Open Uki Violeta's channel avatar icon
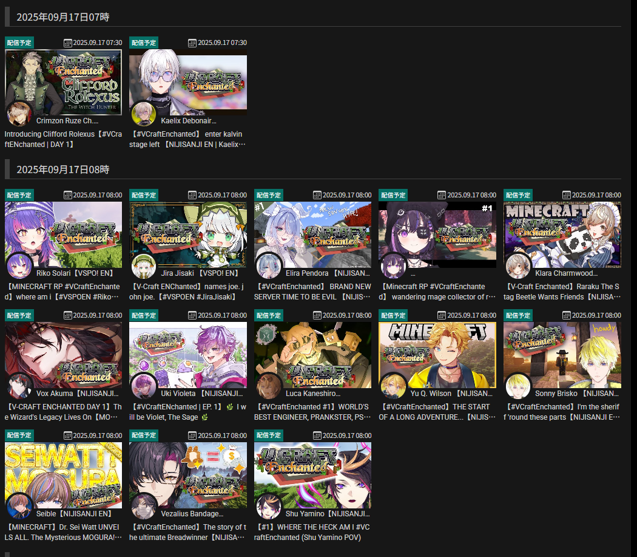 [143, 386]
